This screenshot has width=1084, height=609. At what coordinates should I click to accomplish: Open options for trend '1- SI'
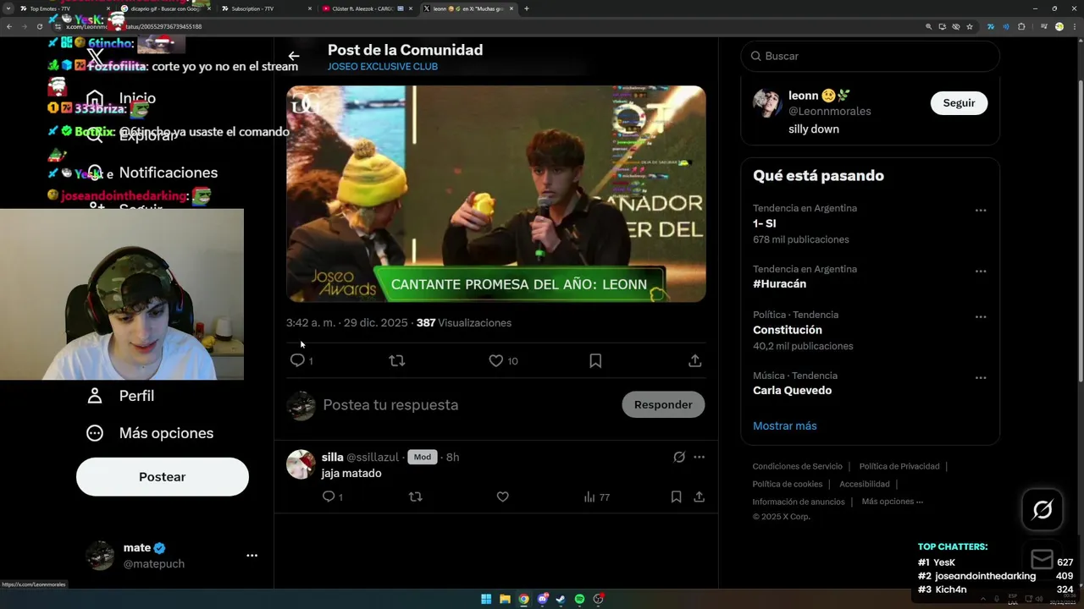click(x=981, y=211)
